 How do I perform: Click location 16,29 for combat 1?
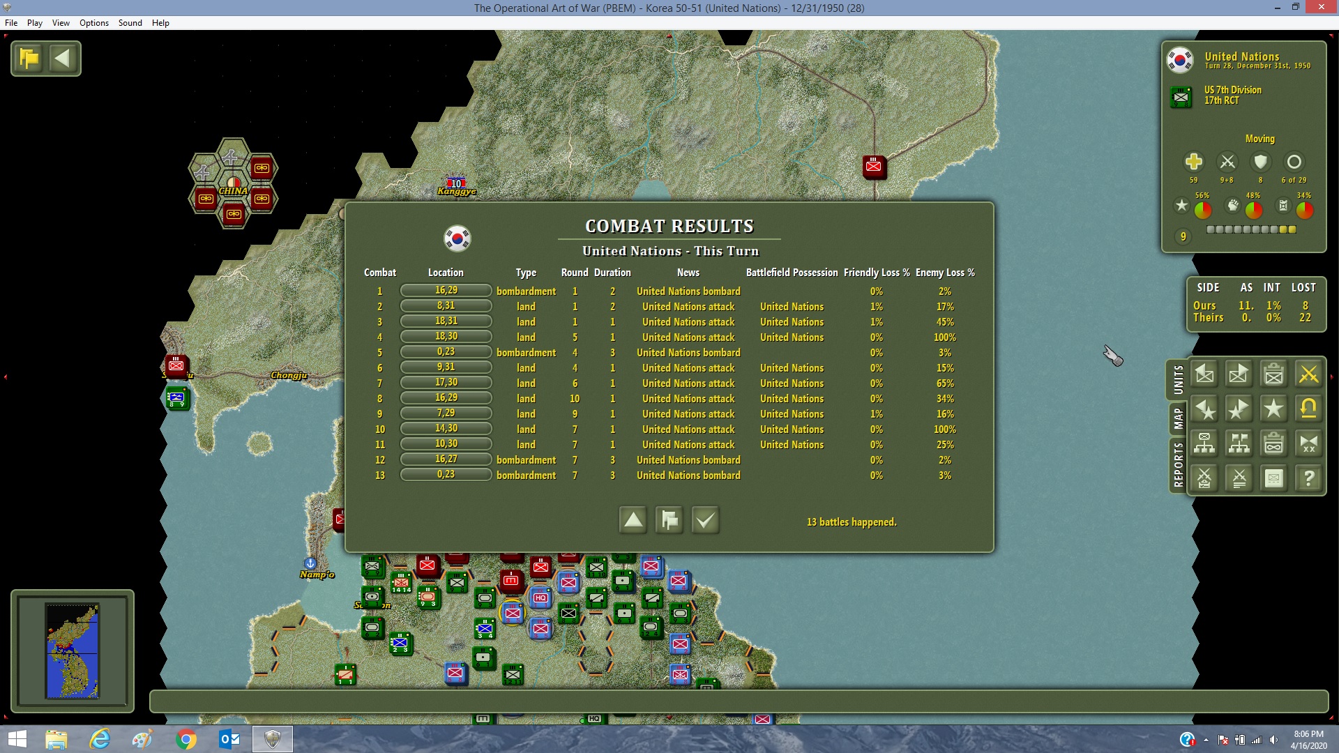coord(446,291)
